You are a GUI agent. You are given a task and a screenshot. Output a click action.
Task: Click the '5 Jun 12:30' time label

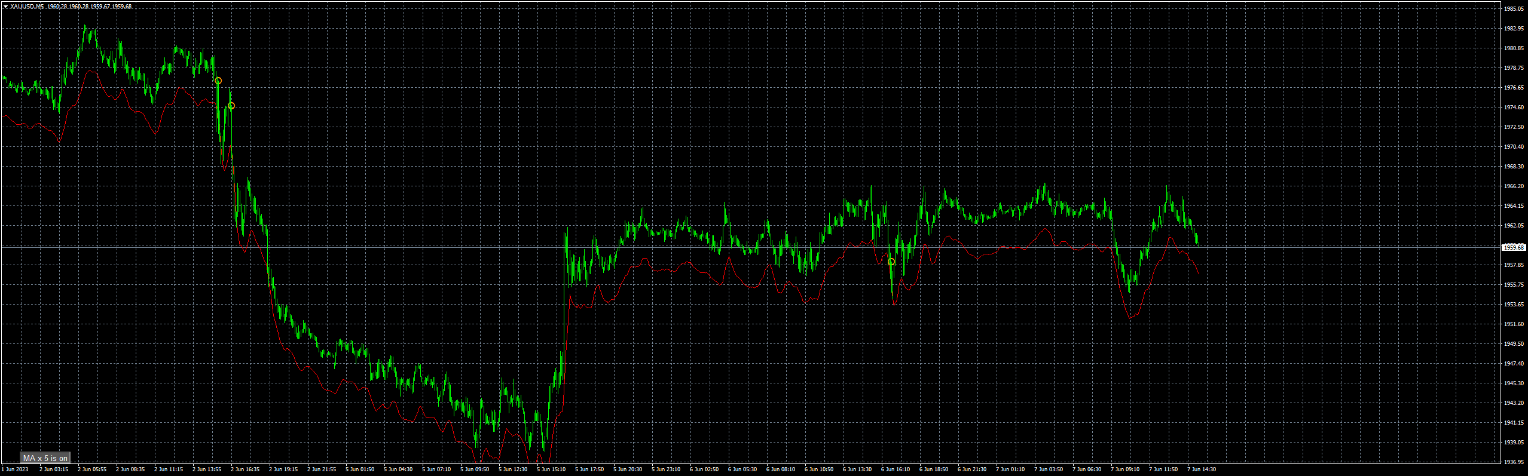click(513, 469)
